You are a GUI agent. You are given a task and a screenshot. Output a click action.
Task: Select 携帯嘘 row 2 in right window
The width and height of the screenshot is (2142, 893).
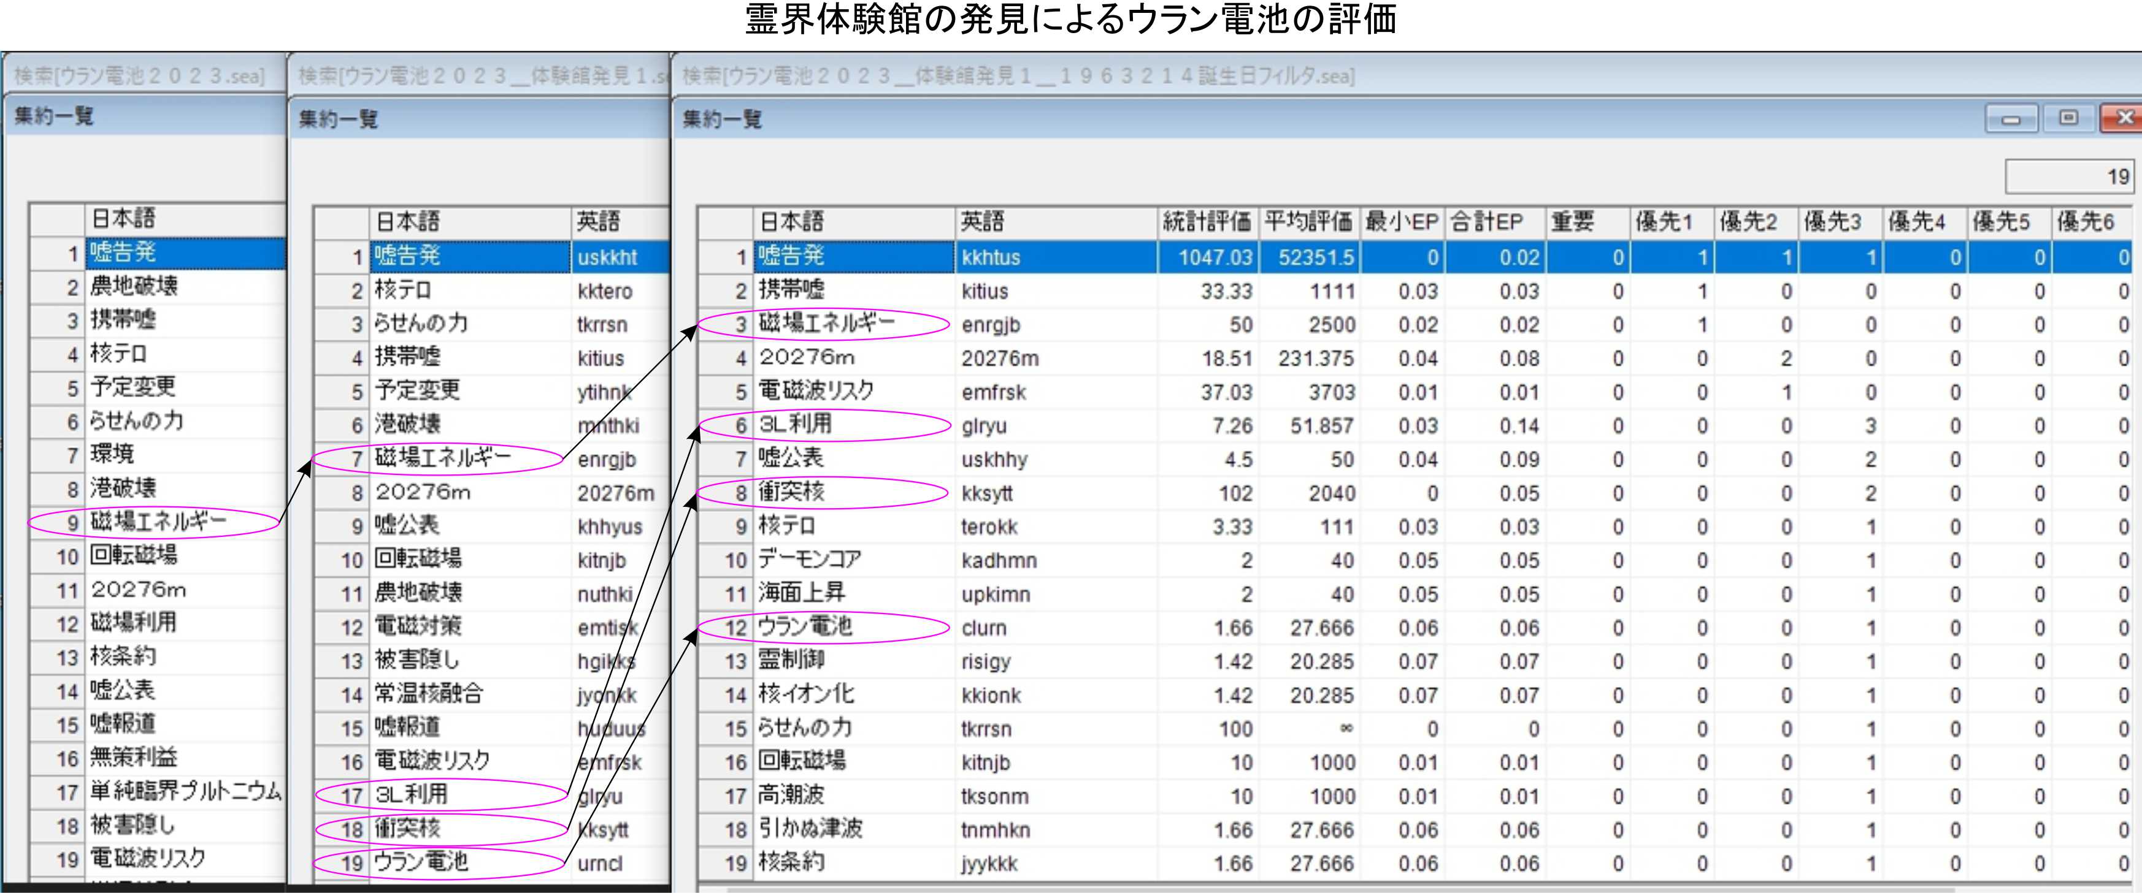[1415, 291]
